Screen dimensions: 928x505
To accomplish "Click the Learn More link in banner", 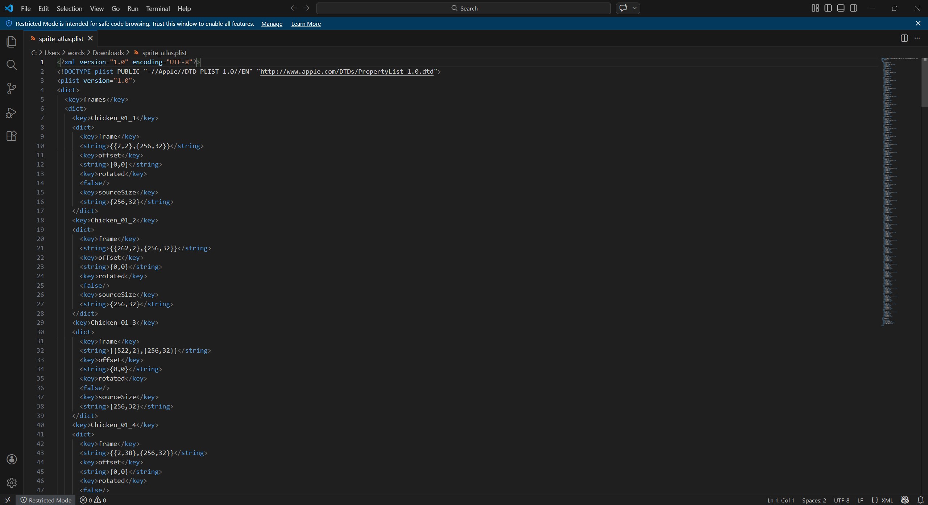I will point(306,24).
